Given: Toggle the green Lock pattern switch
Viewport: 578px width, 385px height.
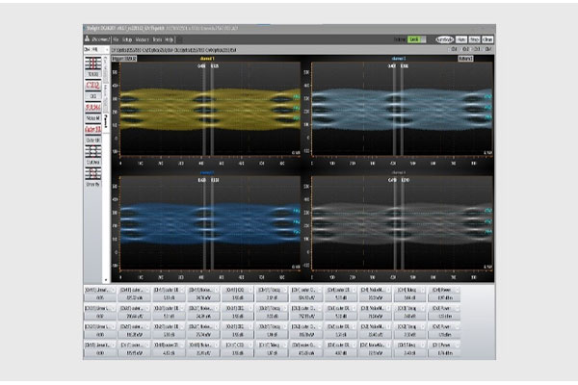Looking at the screenshot, I should click(x=416, y=39).
